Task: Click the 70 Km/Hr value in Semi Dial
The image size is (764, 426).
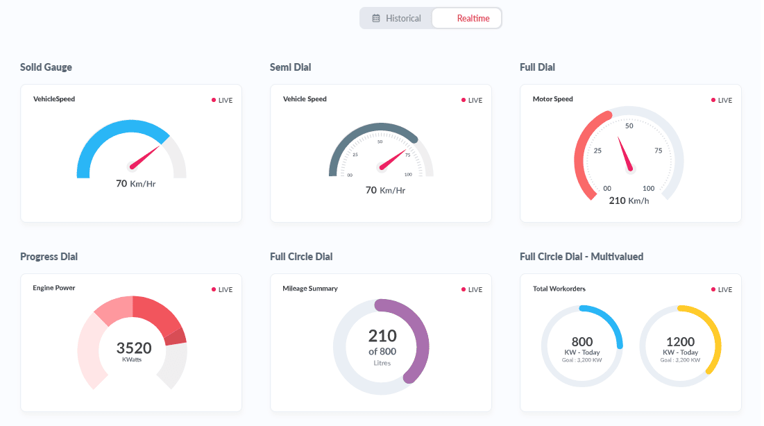Action: (385, 190)
